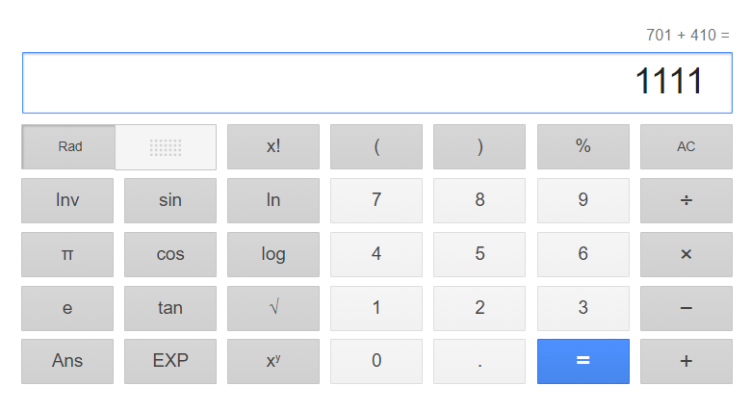751x412 pixels.
Task: Switch angle mode to Rad
Action: click(x=69, y=146)
